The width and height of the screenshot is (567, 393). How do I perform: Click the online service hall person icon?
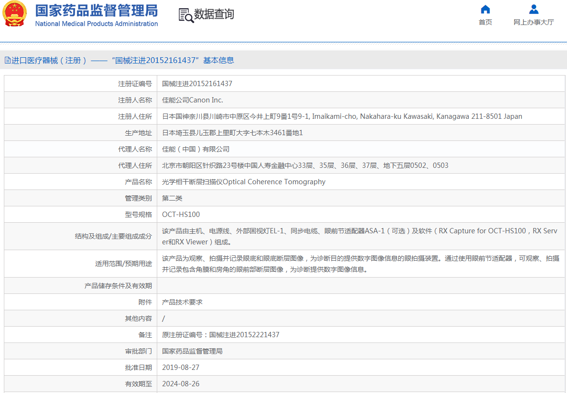click(534, 10)
